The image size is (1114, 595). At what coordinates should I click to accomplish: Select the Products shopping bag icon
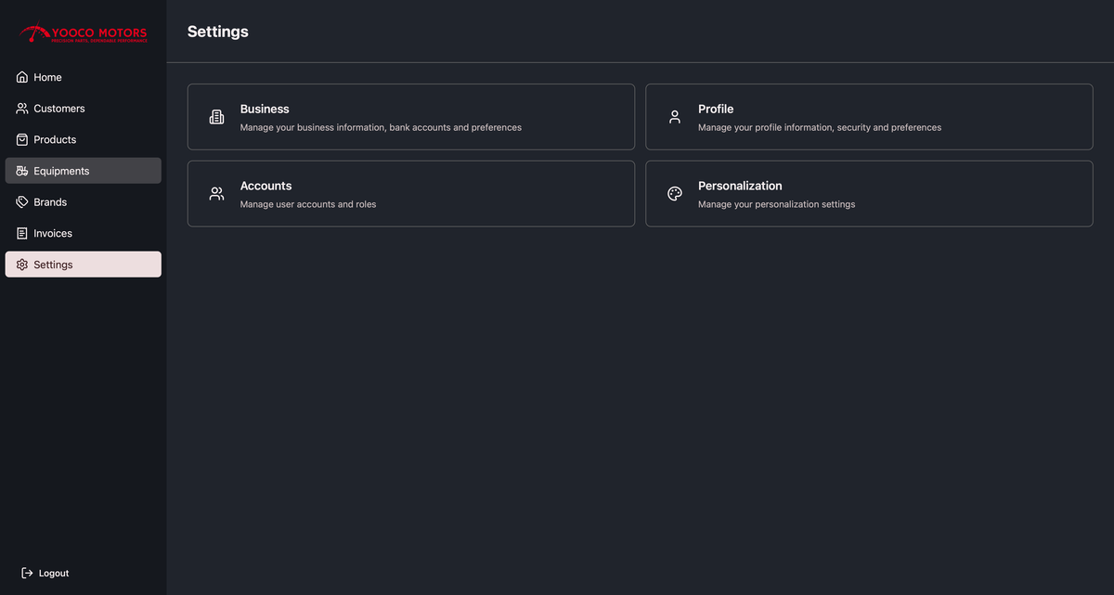pos(22,139)
